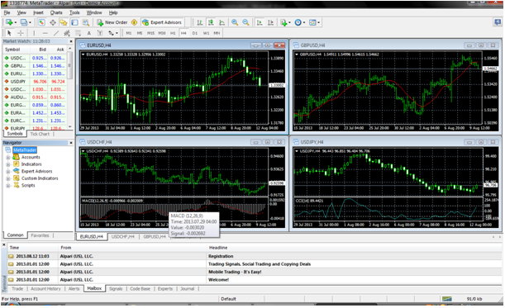Open the arrows tool dropdown

(117, 33)
